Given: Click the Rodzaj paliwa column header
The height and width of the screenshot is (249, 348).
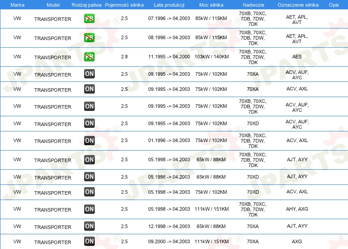Looking at the screenshot, I should (86, 5).
